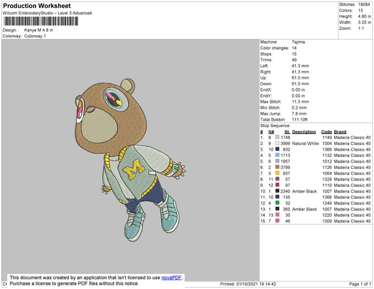Click the barcode under the worksheet title

click(x=41, y=21)
